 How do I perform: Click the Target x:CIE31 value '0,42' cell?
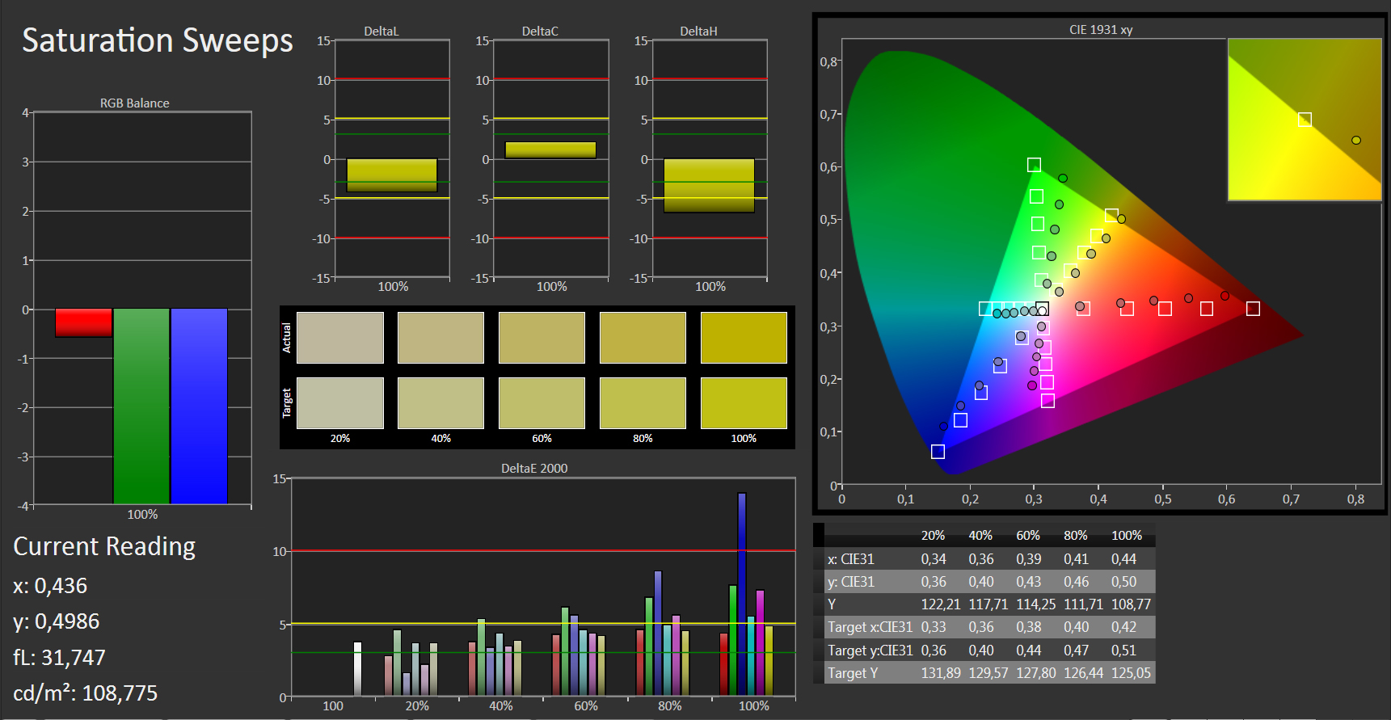[x=1123, y=627]
